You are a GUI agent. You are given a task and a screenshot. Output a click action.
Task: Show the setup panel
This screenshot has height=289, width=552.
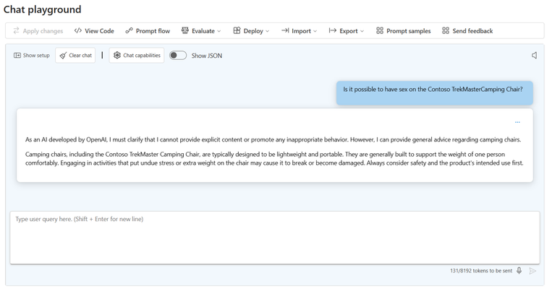[x=32, y=56]
